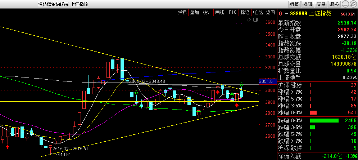Minimize the 通达信 window

346,4
